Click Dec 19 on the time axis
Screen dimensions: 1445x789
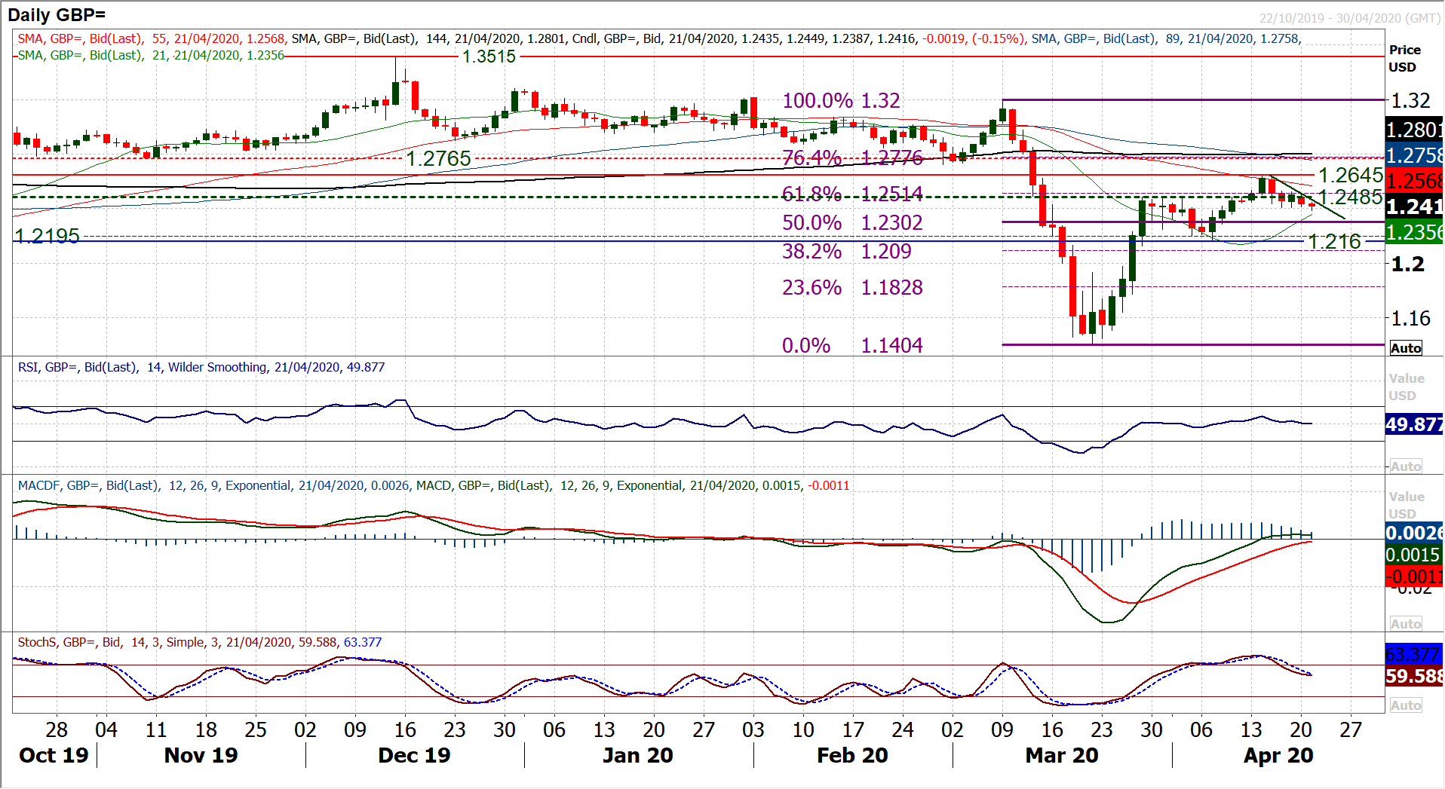tap(414, 755)
